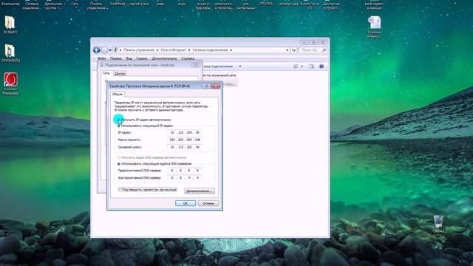Expand the view options dropdown arrow
The image size is (473, 266).
tap(302, 66)
